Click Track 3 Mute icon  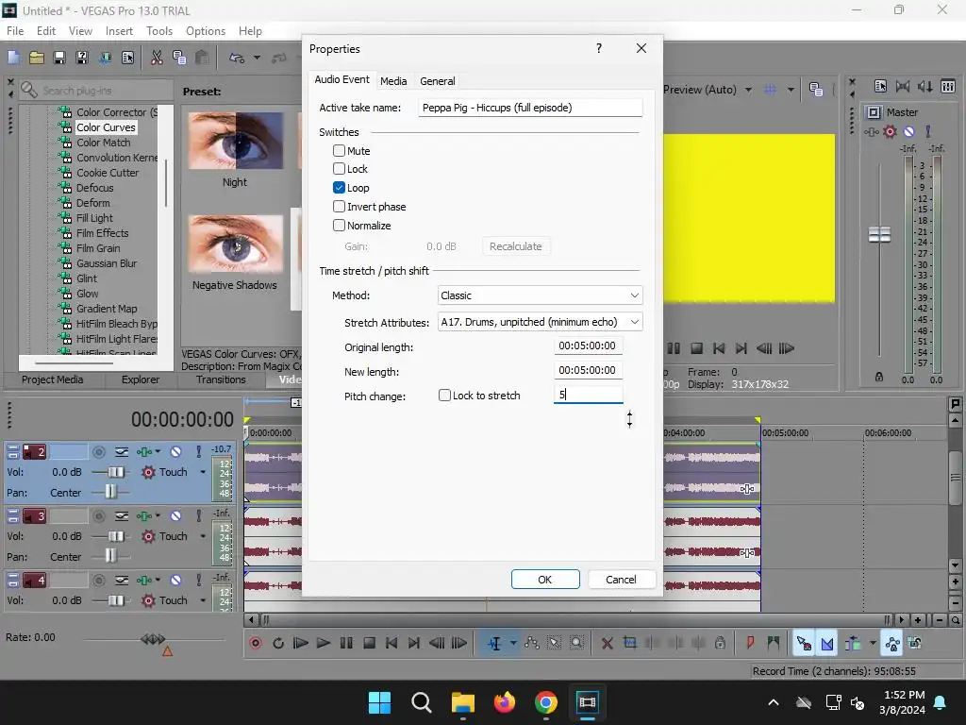(x=176, y=516)
